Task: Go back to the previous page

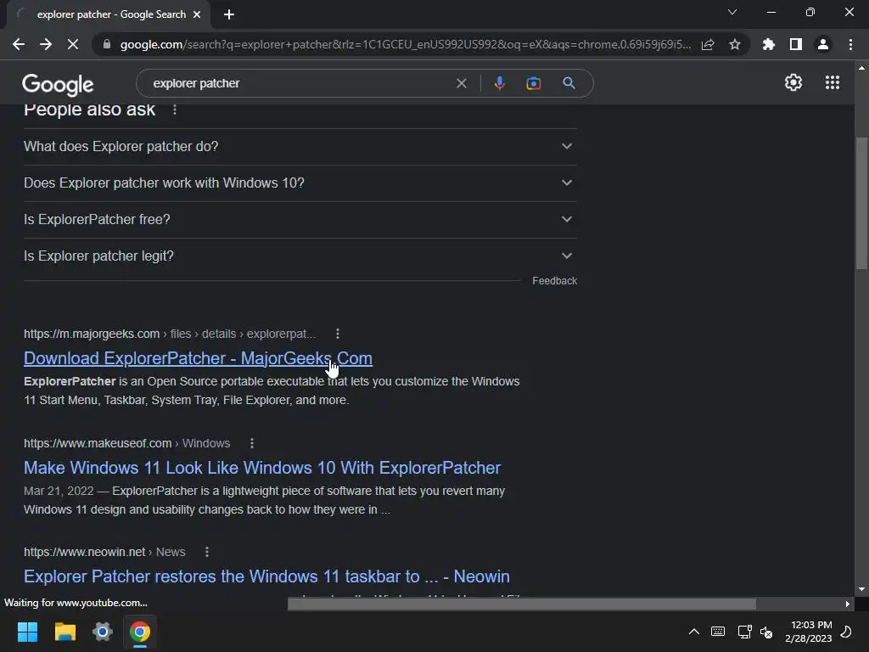Action: click(19, 44)
